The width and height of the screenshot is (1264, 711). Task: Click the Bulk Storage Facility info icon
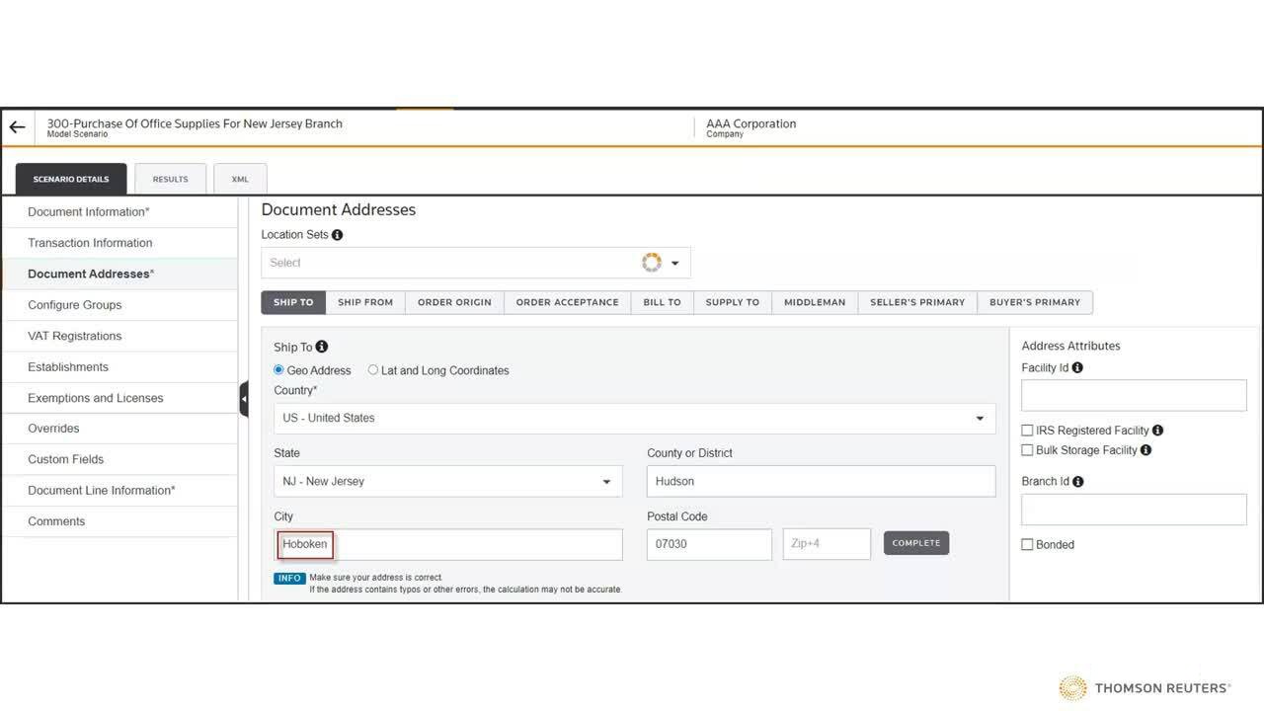pyautogui.click(x=1145, y=450)
